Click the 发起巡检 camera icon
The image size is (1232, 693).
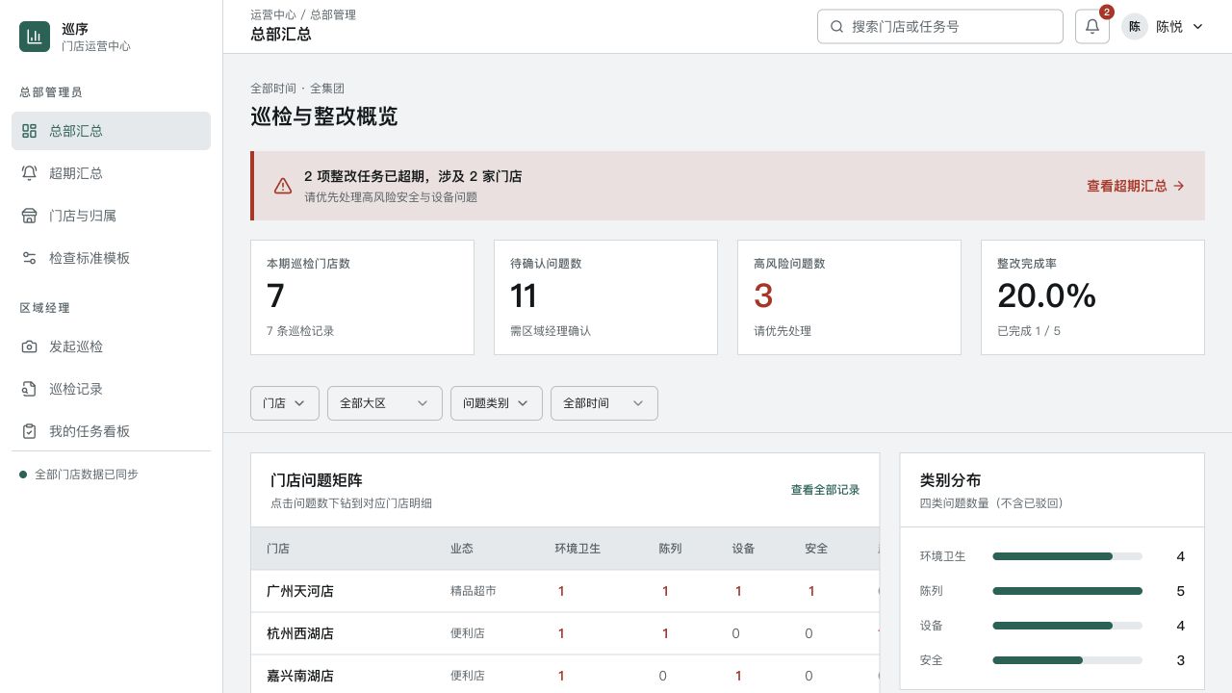[29, 346]
